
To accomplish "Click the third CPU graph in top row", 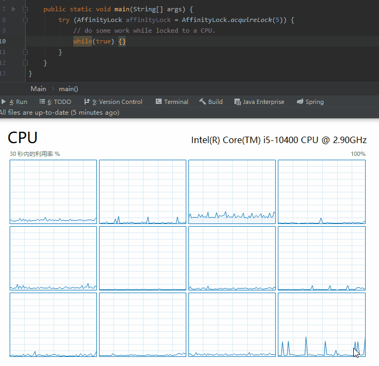I will [x=232, y=191].
